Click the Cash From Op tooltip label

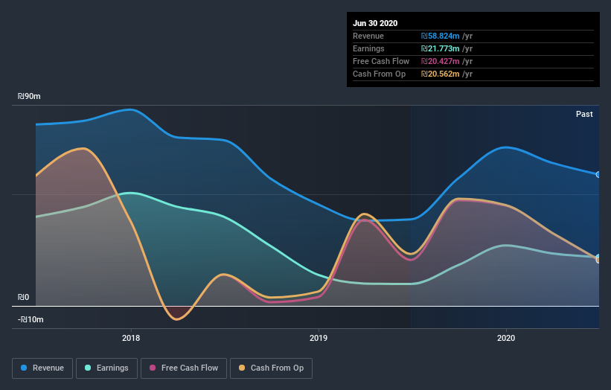coord(379,74)
